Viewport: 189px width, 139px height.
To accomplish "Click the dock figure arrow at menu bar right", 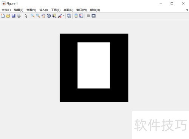I will click(187, 10).
